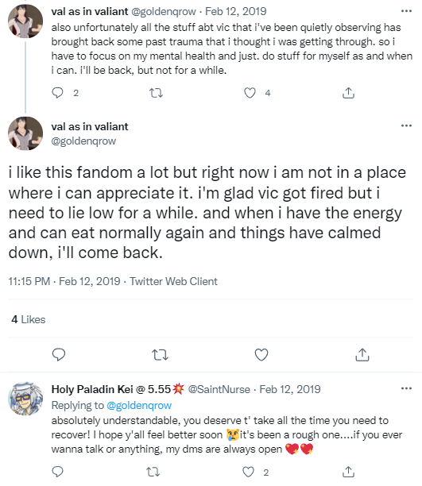View the 4 Likes list

pyautogui.click(x=29, y=319)
